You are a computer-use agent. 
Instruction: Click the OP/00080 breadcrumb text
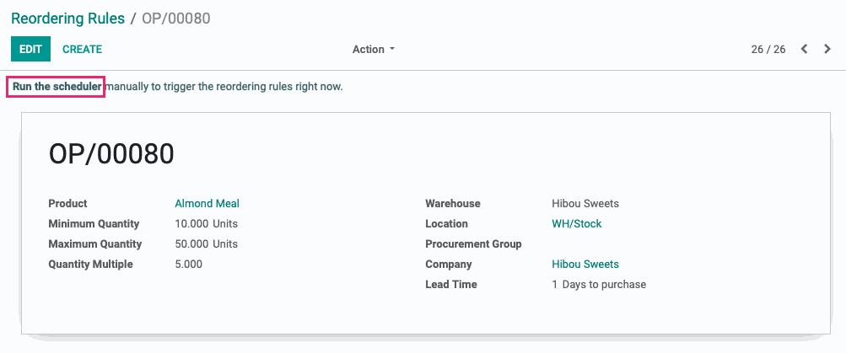pyautogui.click(x=176, y=19)
